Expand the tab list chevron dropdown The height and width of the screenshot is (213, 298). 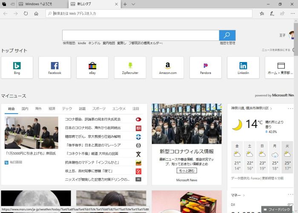(134, 4)
